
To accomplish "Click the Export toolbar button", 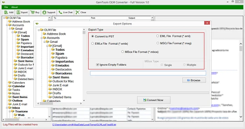I will (x=22, y=12).
